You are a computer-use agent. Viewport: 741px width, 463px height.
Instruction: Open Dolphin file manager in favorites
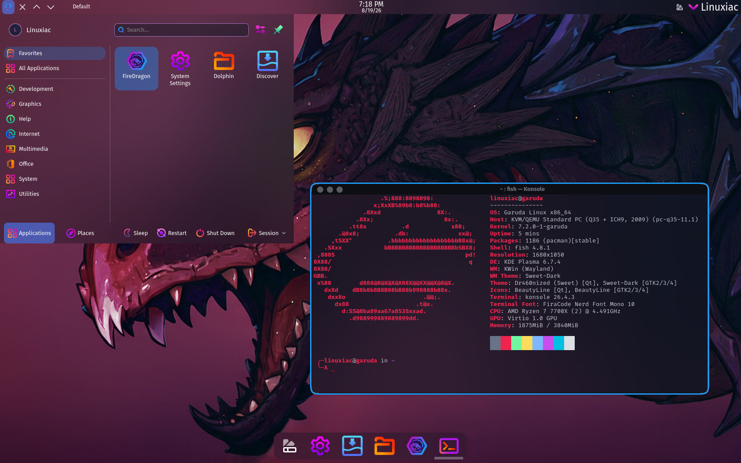224,68
